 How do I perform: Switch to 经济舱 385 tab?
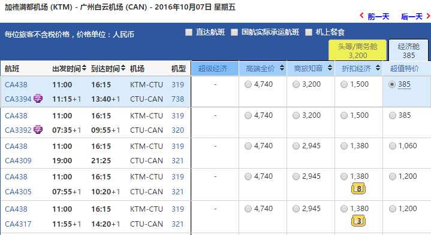pos(408,50)
